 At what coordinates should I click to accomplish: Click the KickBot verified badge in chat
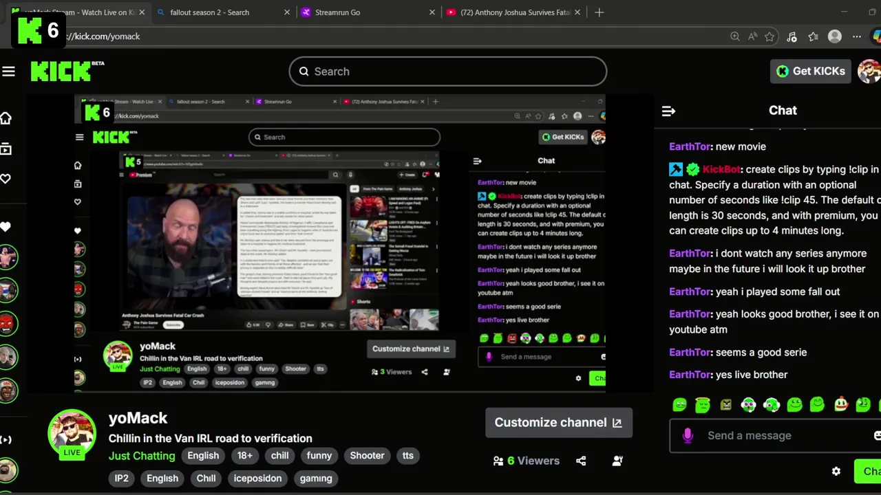(693, 169)
